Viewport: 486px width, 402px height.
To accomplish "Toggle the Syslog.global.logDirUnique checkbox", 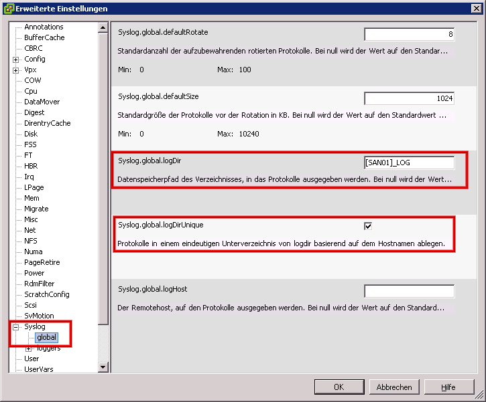I will click(x=368, y=225).
